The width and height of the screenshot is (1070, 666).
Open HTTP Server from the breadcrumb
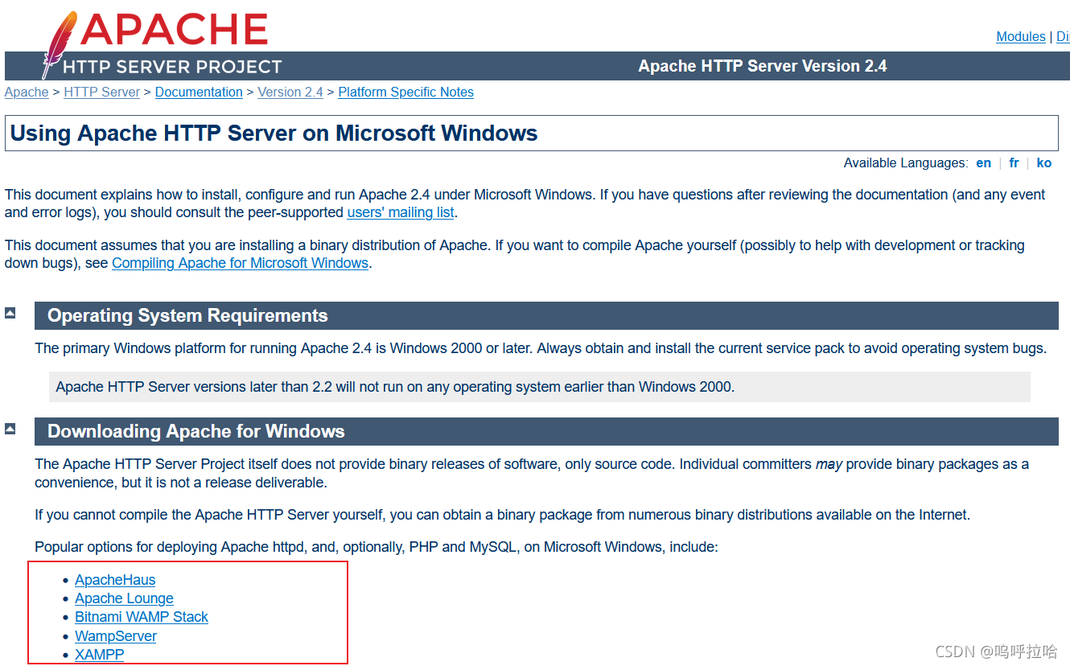point(101,92)
